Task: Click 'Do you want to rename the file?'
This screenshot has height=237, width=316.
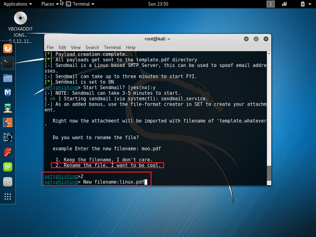Action: (x=95, y=138)
